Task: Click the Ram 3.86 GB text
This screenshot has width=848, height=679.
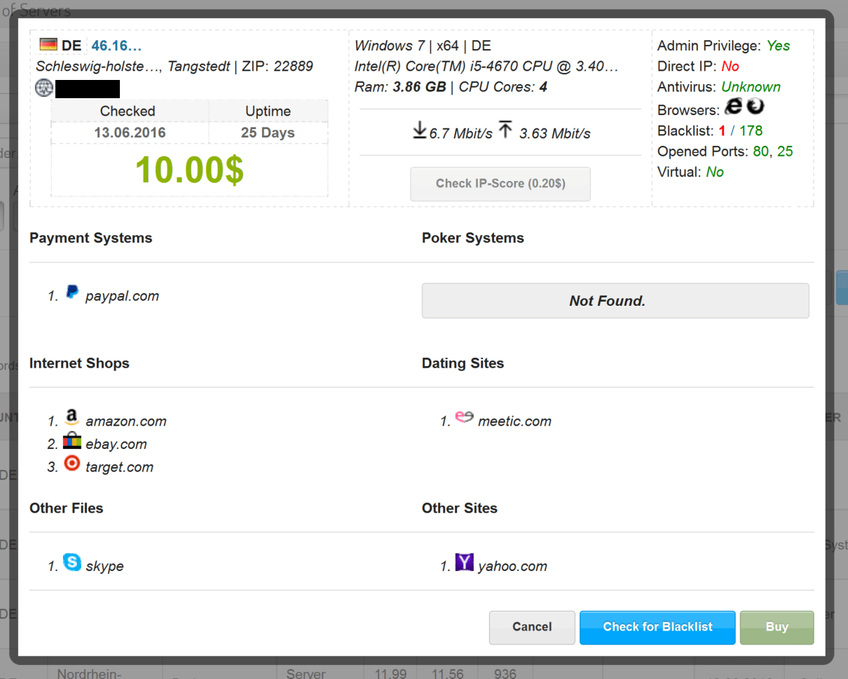Action: click(x=400, y=87)
